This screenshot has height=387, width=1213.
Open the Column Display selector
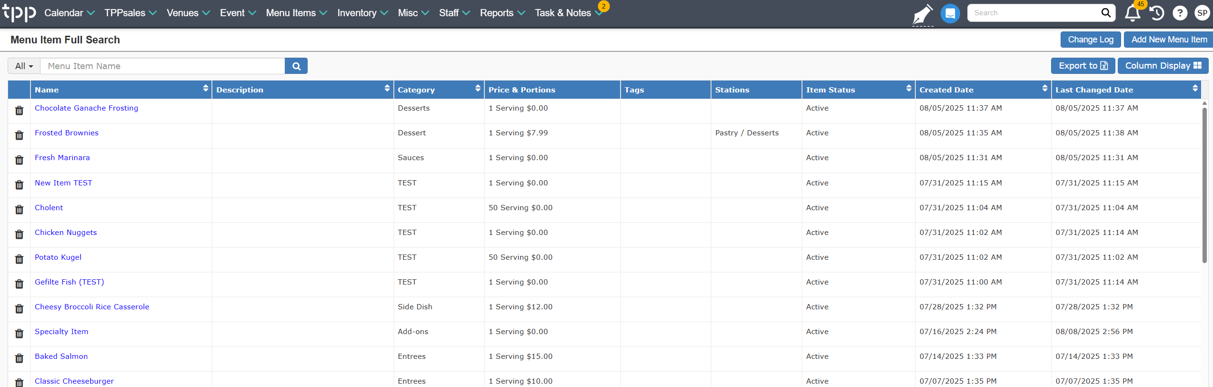pos(1163,66)
